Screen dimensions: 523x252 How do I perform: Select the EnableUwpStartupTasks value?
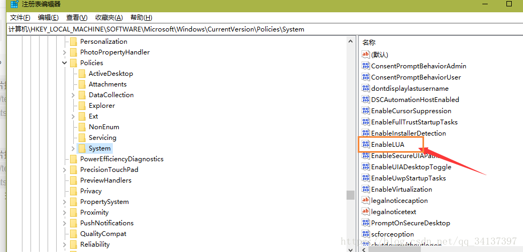pos(409,178)
